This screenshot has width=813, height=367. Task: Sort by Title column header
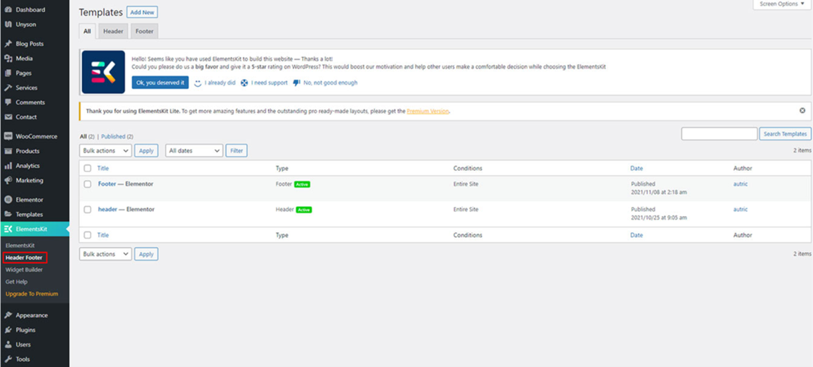point(103,169)
